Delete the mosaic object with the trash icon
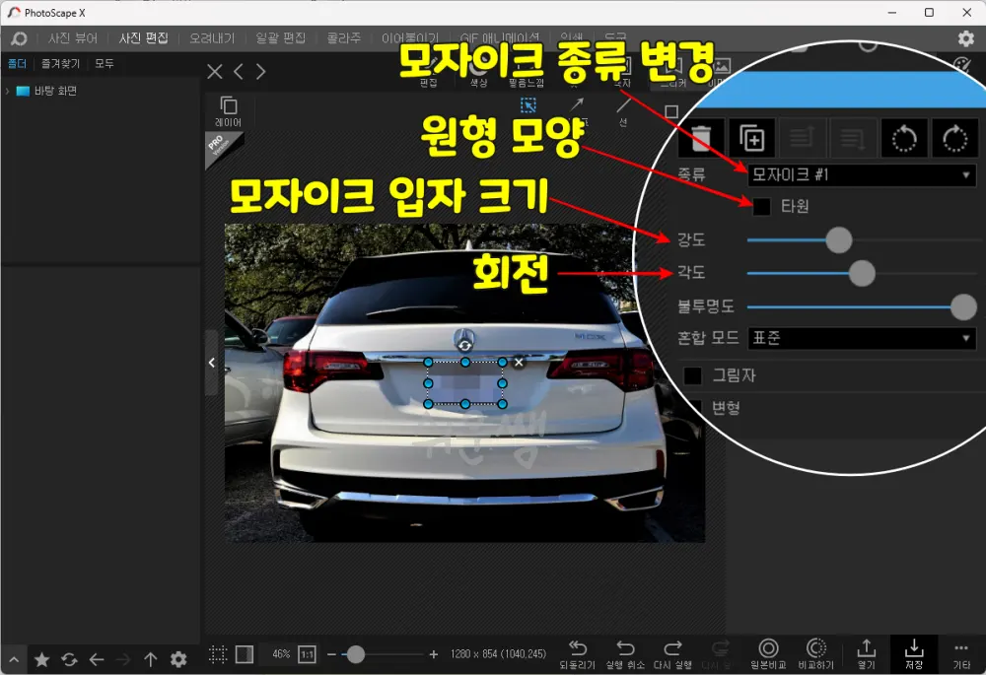Viewport: 986px width, 675px height. (x=701, y=138)
